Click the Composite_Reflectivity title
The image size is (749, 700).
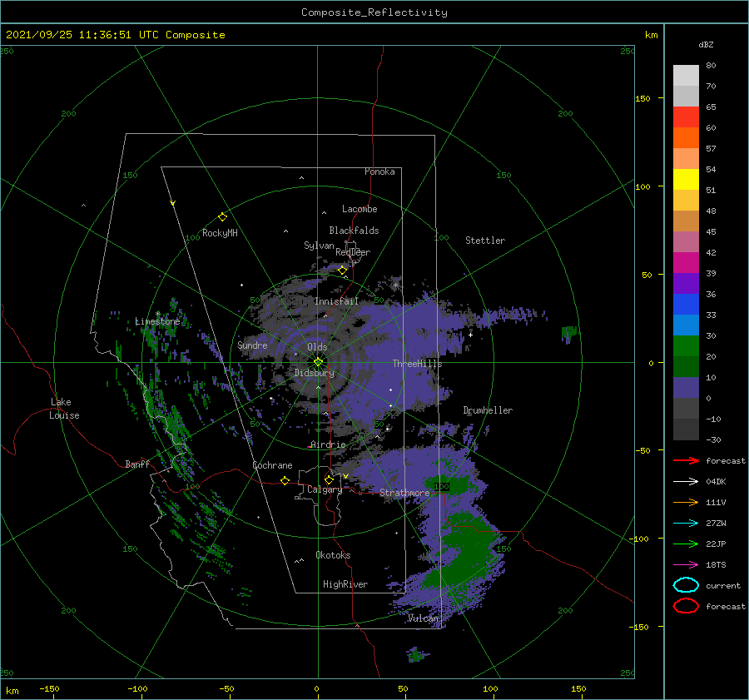coord(374,12)
